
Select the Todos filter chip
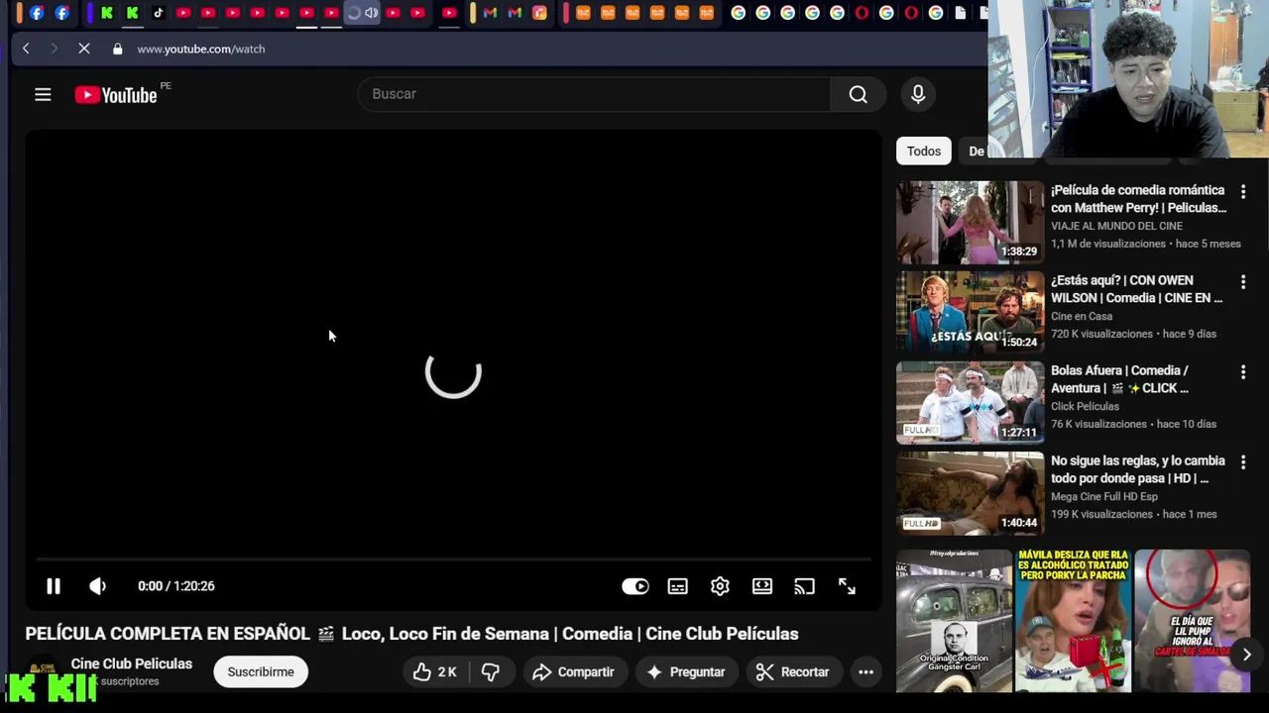coord(923,151)
